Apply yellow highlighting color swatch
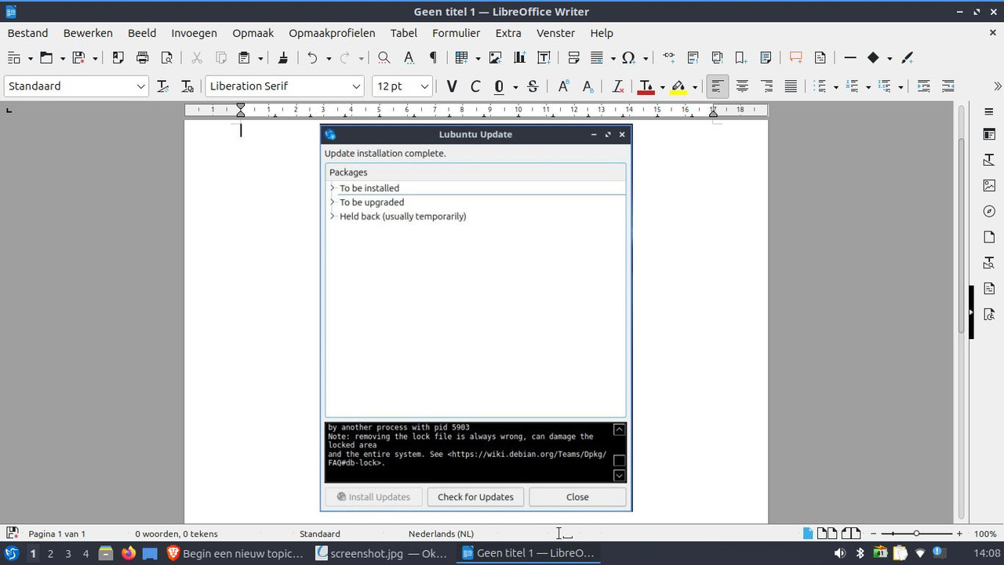Image resolution: width=1004 pixels, height=565 pixels. pos(678,86)
